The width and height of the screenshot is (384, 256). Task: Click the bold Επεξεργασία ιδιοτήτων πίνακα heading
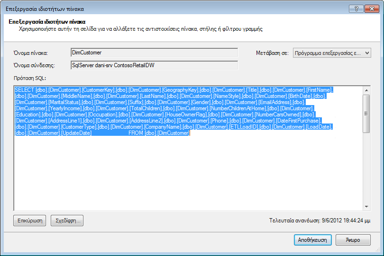(x=47, y=22)
